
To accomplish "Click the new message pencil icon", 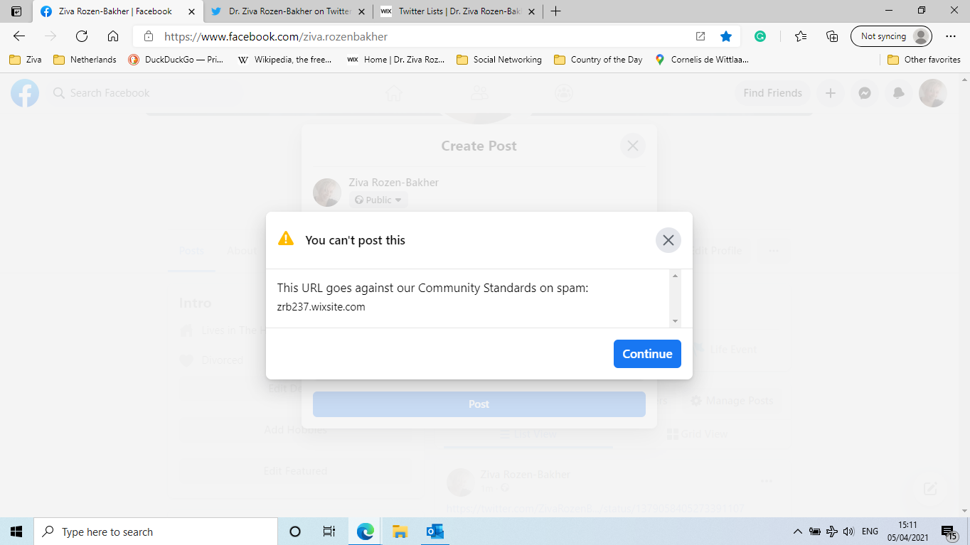I will click(x=929, y=489).
